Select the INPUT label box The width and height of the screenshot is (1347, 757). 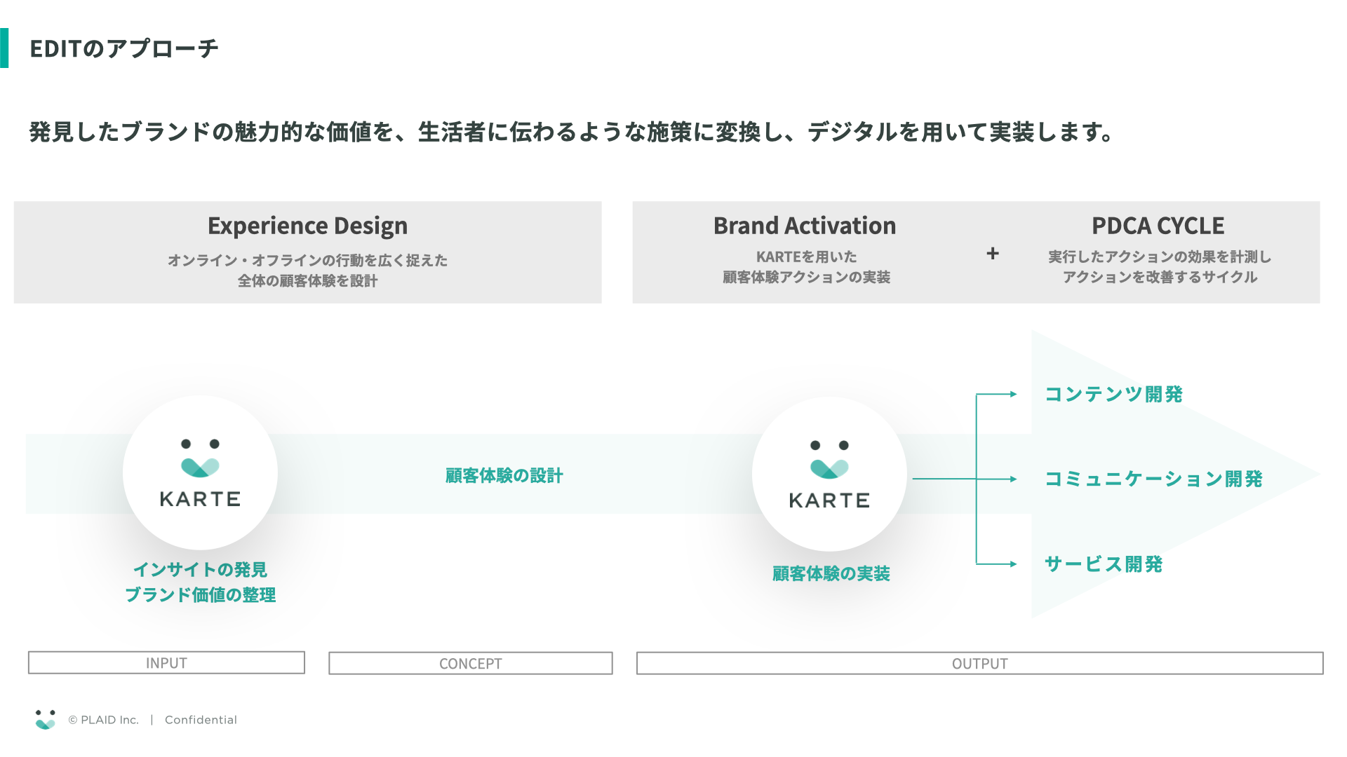(166, 663)
